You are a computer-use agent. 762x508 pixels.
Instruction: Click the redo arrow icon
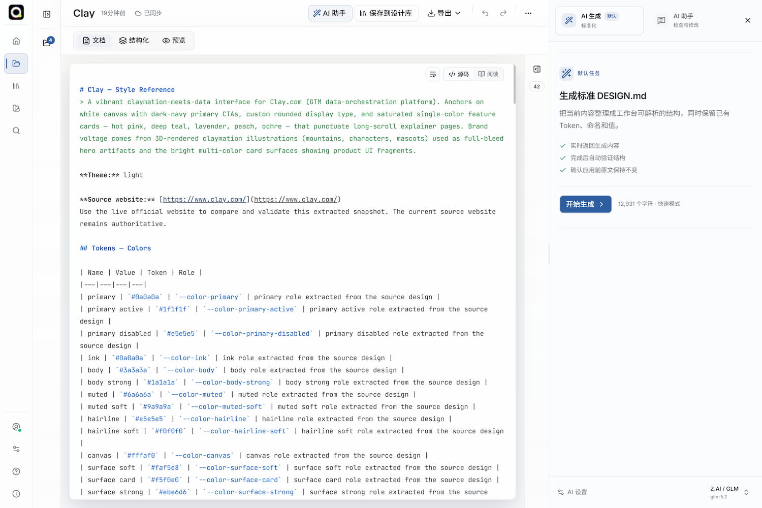[503, 13]
